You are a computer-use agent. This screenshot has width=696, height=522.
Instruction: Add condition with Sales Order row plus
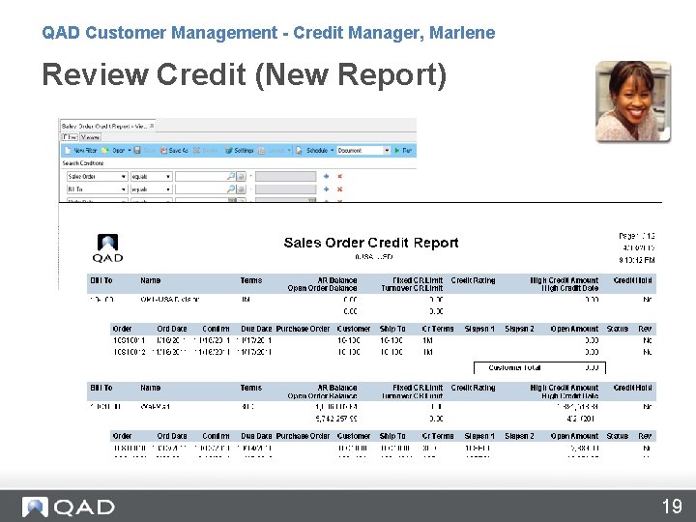(327, 176)
